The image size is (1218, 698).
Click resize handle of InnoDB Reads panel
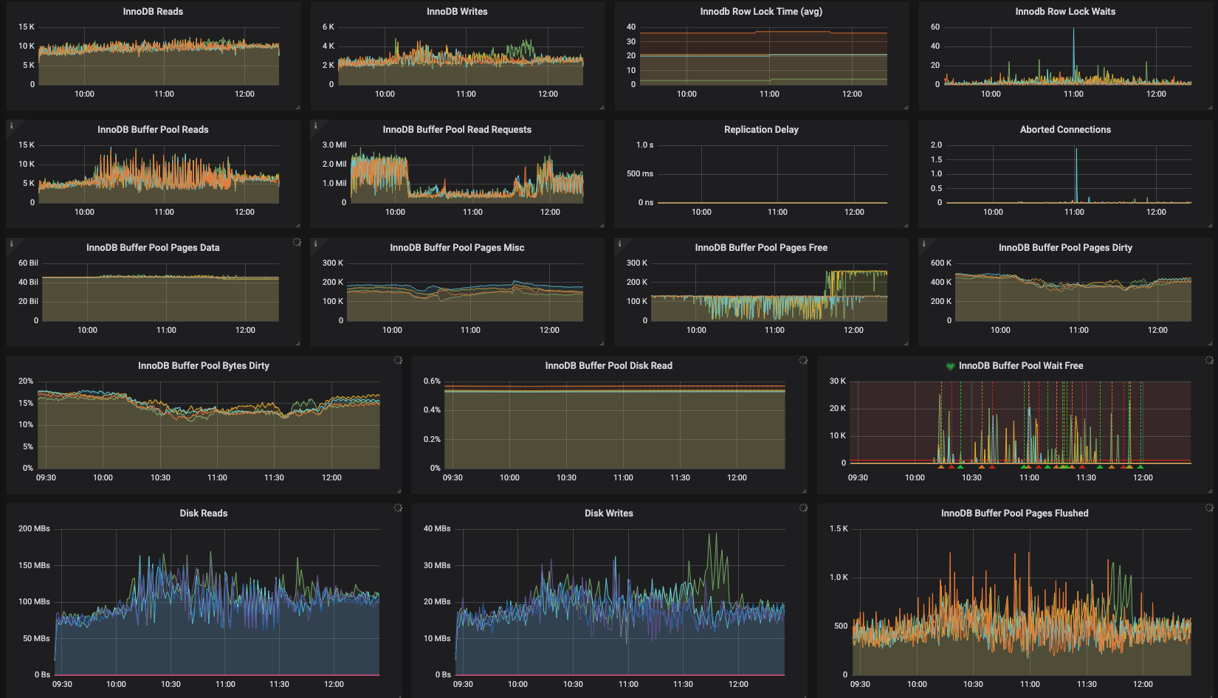[297, 108]
